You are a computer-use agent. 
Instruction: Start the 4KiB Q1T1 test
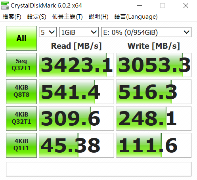point(21,145)
